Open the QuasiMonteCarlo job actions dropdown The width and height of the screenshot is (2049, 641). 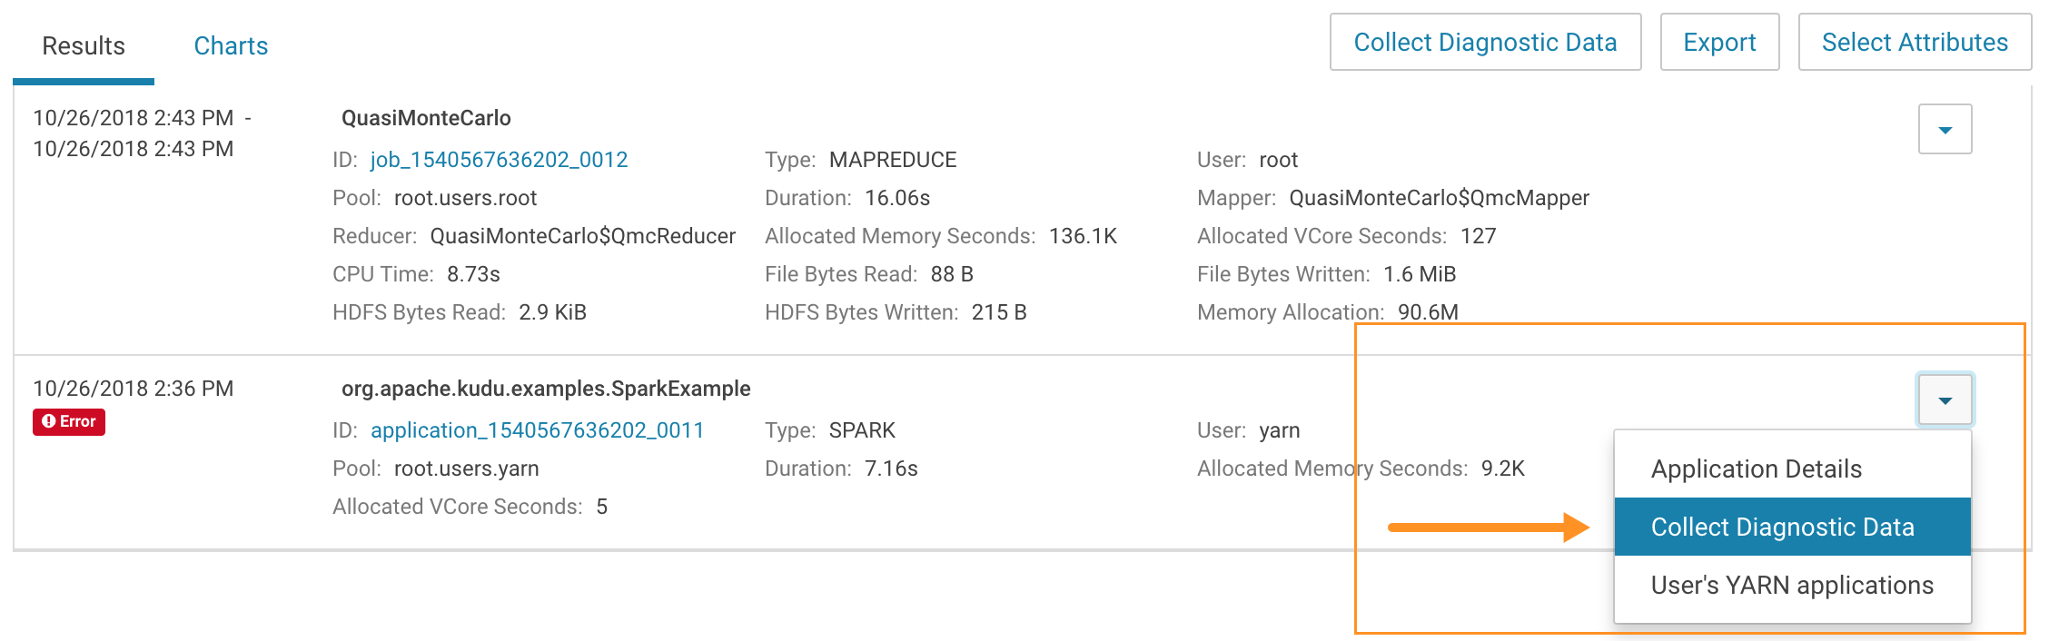[1945, 130]
